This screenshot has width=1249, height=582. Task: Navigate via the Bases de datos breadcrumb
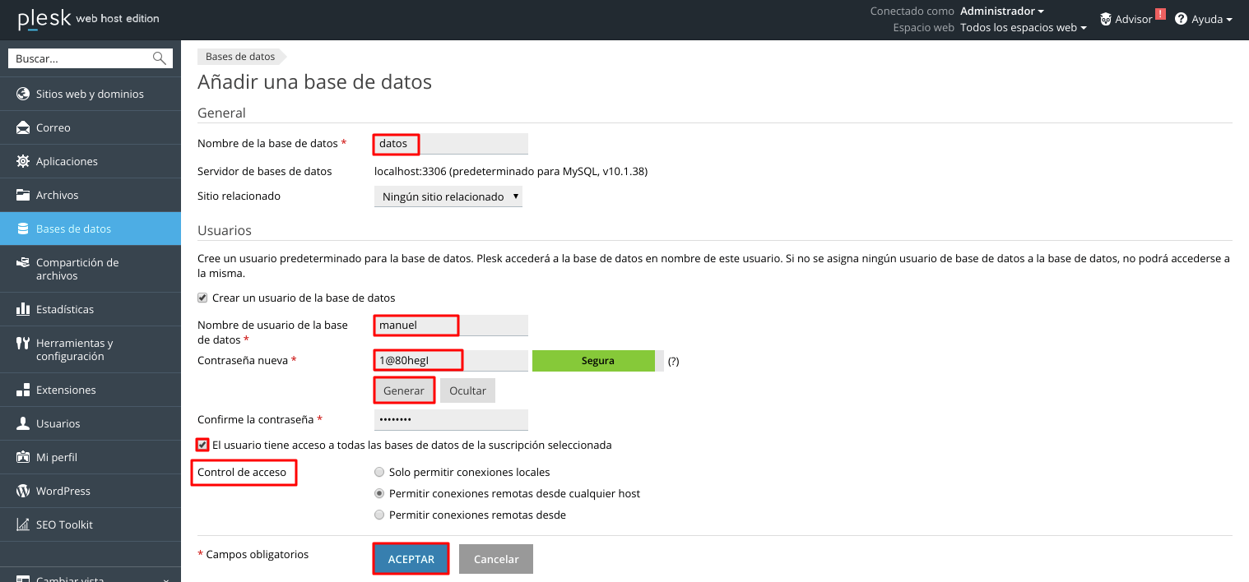(240, 56)
